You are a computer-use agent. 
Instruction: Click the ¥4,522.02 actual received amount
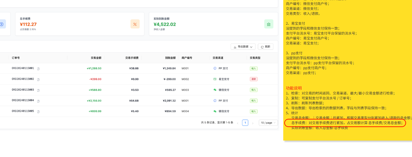[x=165, y=24]
